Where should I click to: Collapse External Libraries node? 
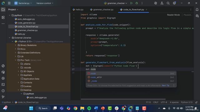[10, 38]
